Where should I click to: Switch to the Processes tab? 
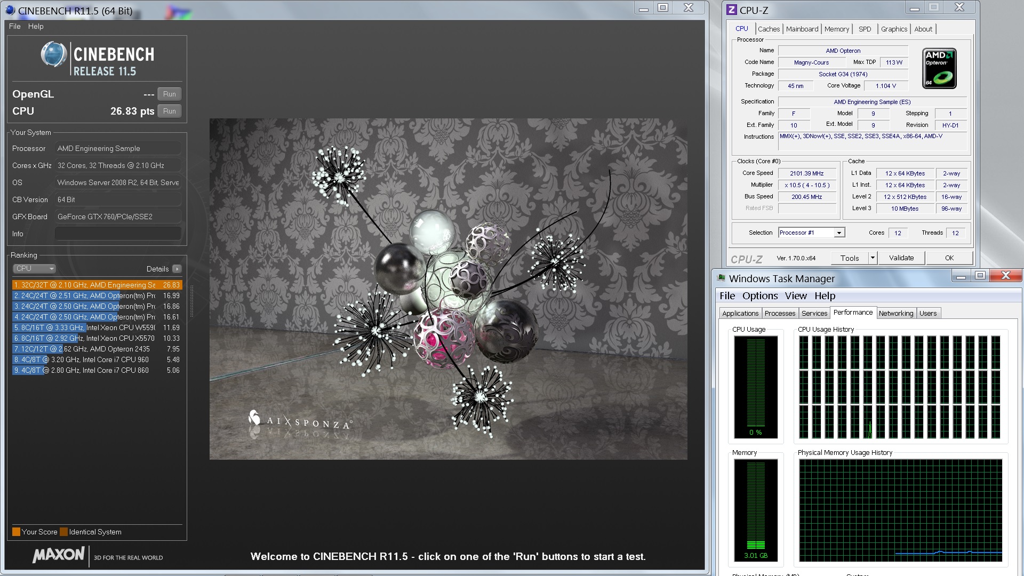[780, 313]
